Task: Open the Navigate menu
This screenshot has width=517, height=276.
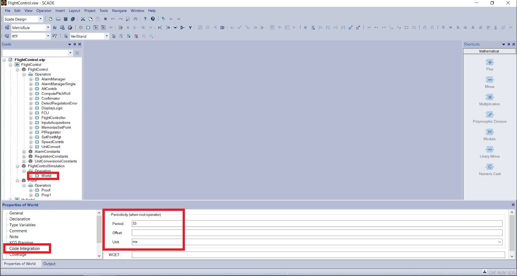Action: [x=119, y=11]
